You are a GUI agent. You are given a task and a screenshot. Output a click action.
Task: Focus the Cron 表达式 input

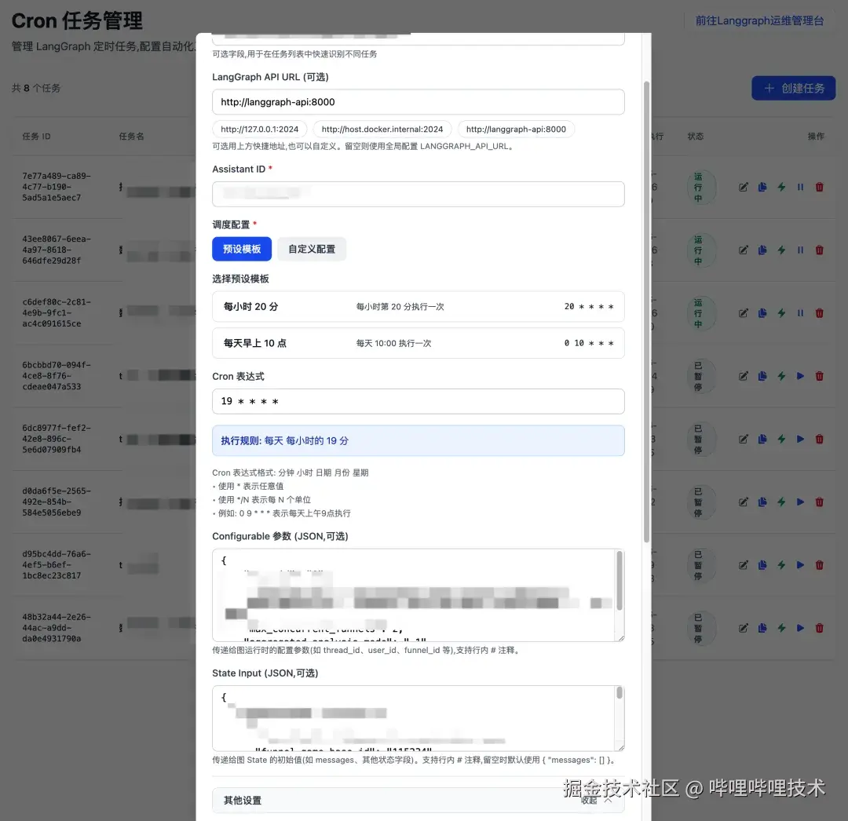click(418, 402)
